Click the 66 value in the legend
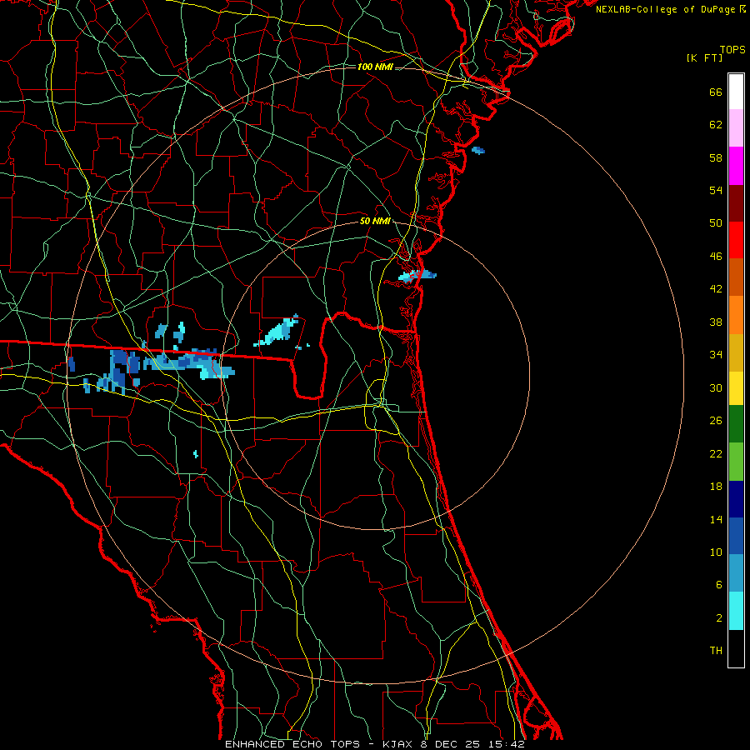 716,92
